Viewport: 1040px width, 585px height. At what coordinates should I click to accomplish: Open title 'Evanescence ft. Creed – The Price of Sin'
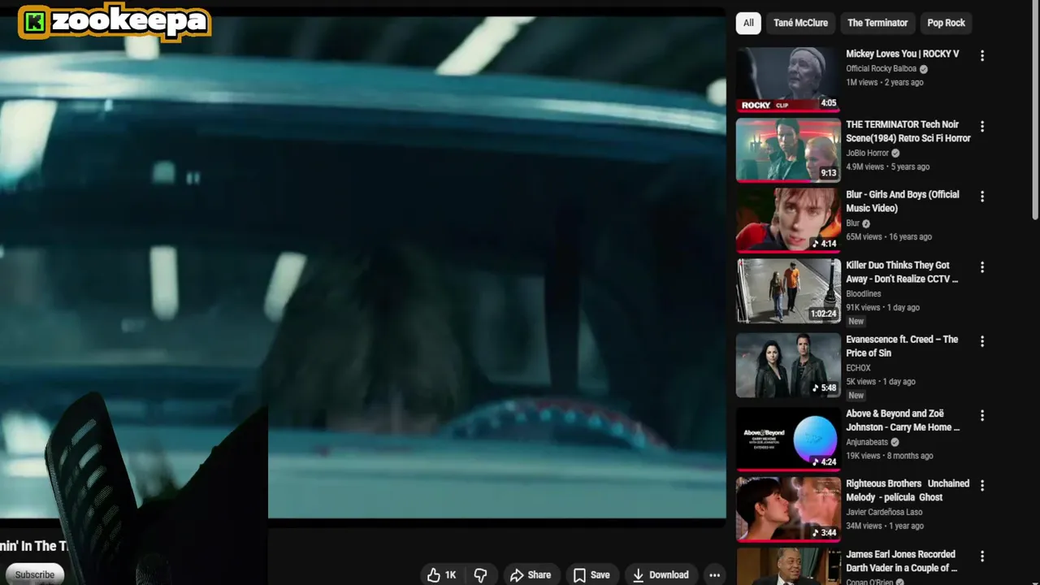(x=902, y=346)
